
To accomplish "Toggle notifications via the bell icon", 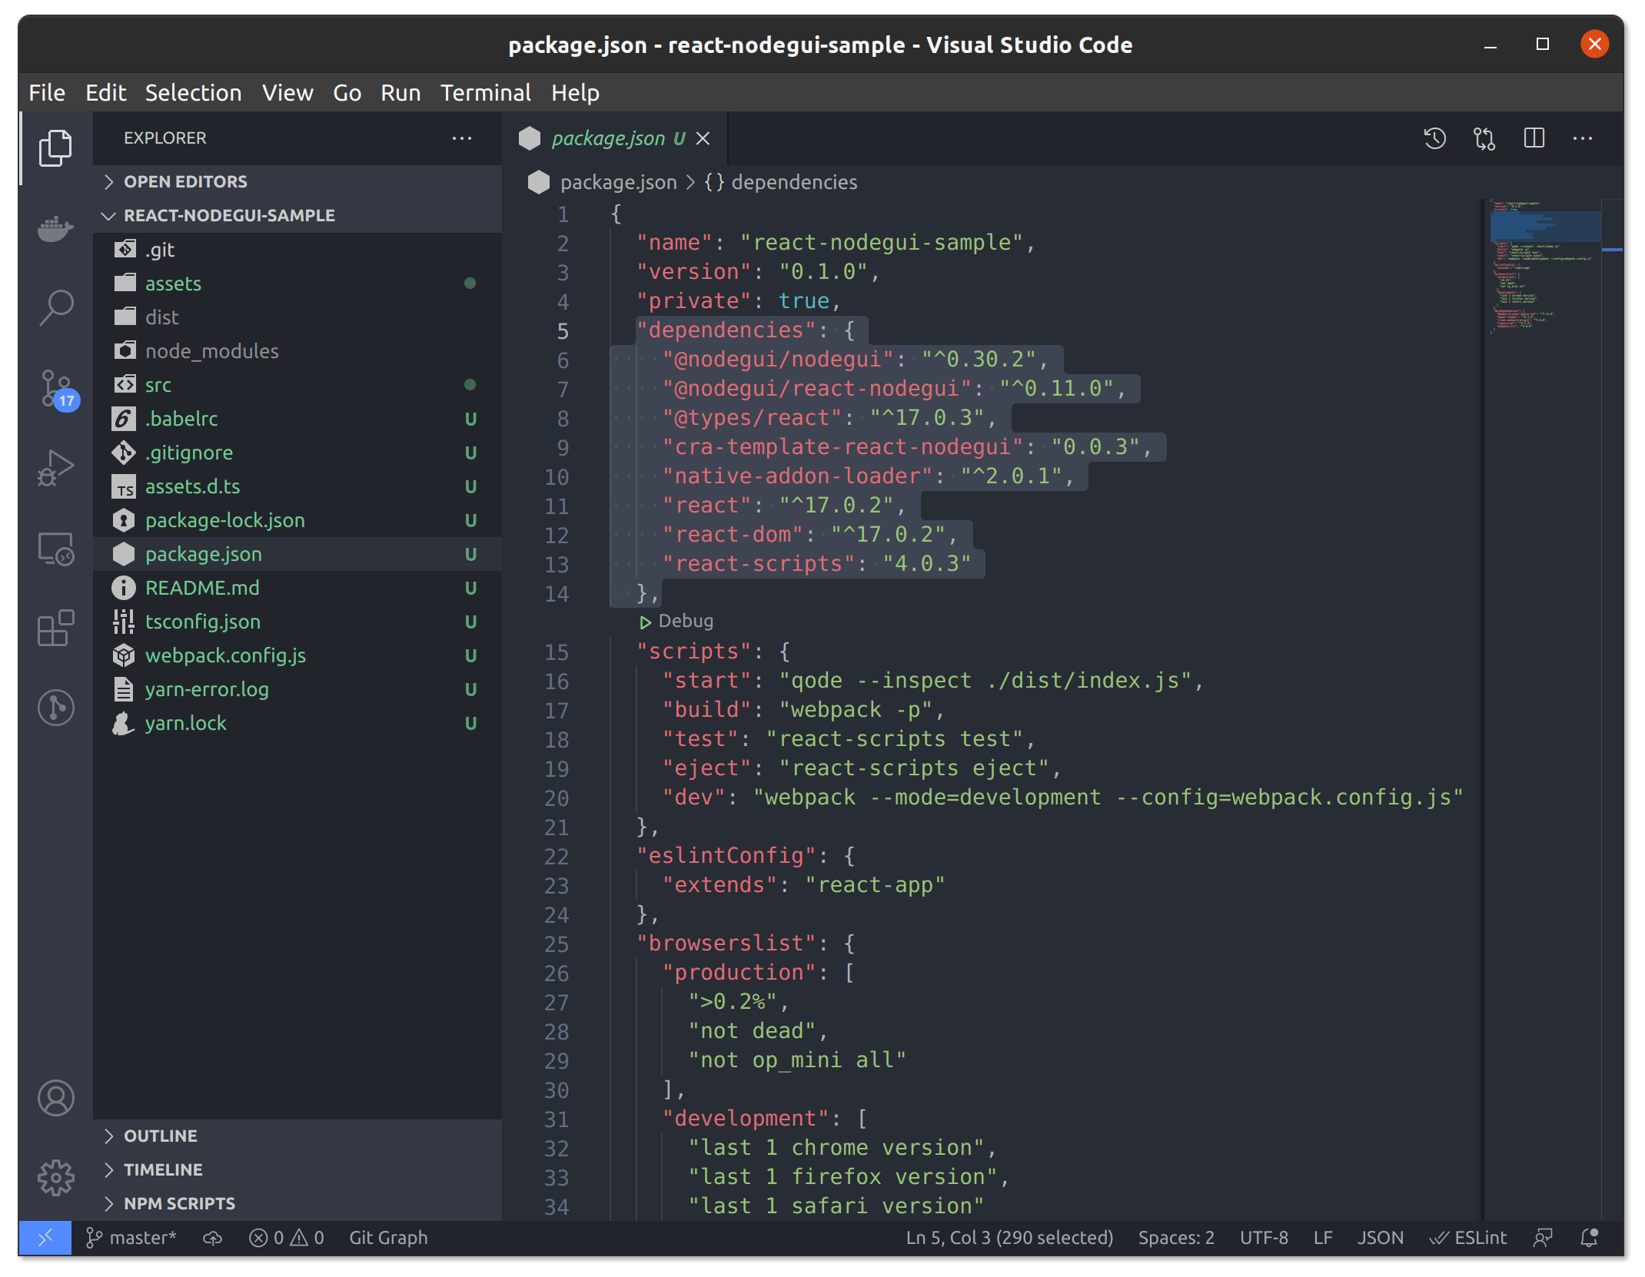I will (x=1588, y=1237).
